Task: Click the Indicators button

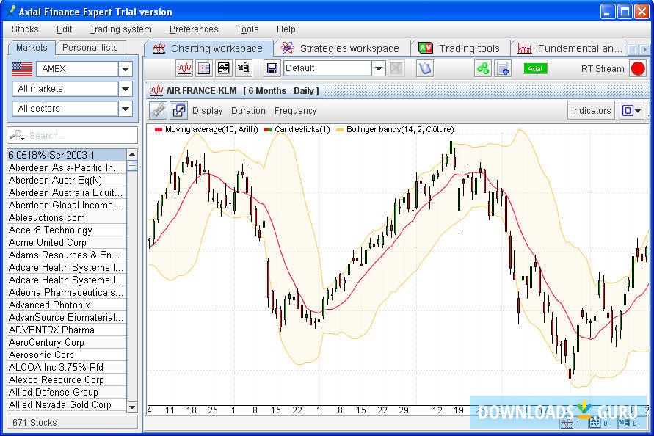Action: click(591, 111)
